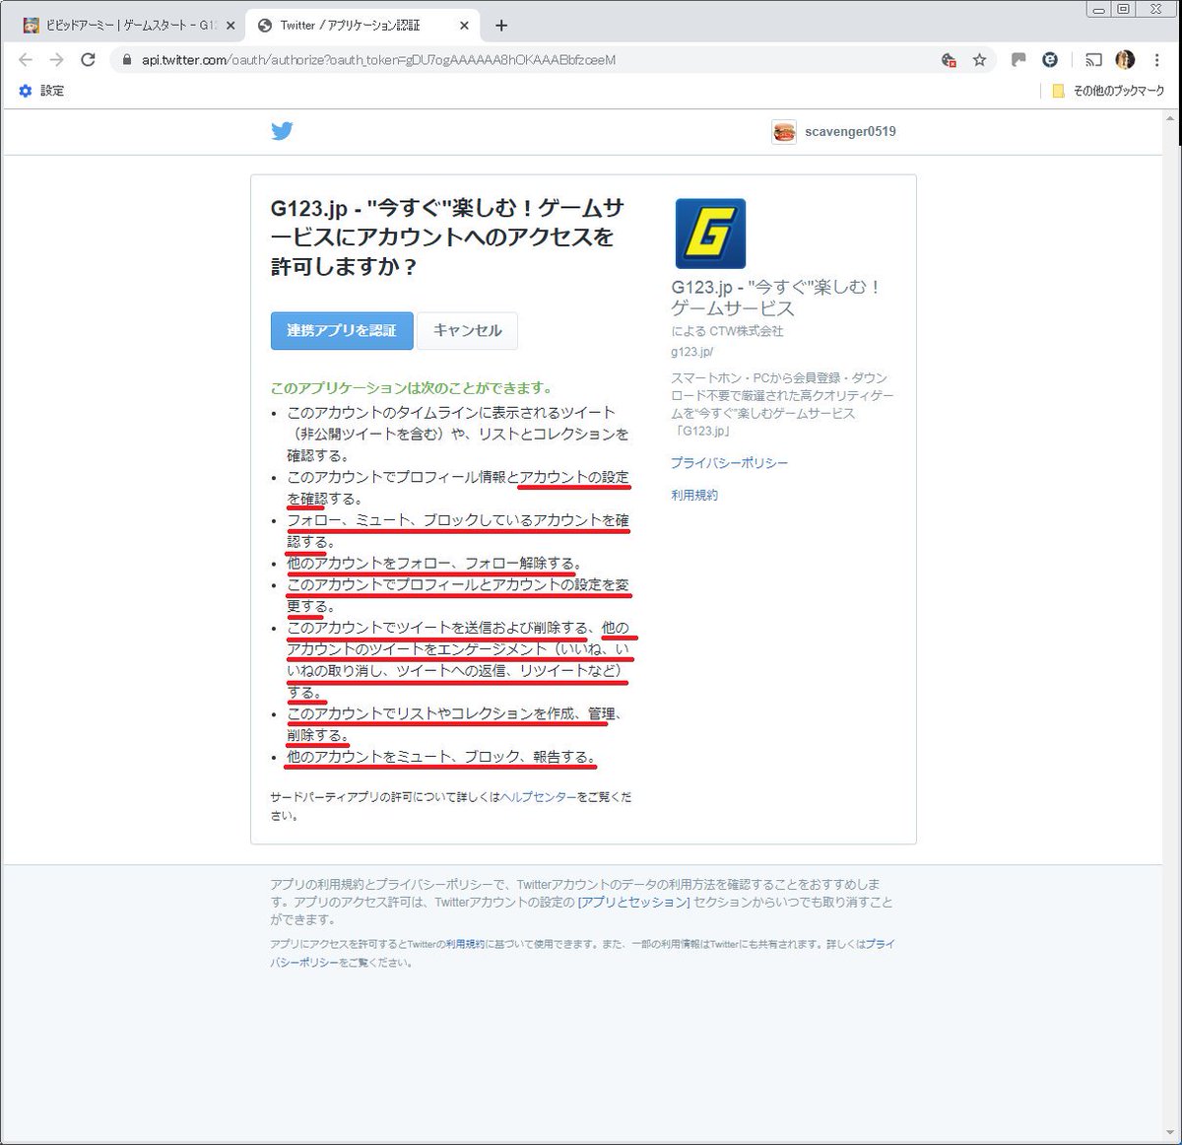Open the 設定 gear bookmark
The height and width of the screenshot is (1145, 1182).
click(x=41, y=91)
